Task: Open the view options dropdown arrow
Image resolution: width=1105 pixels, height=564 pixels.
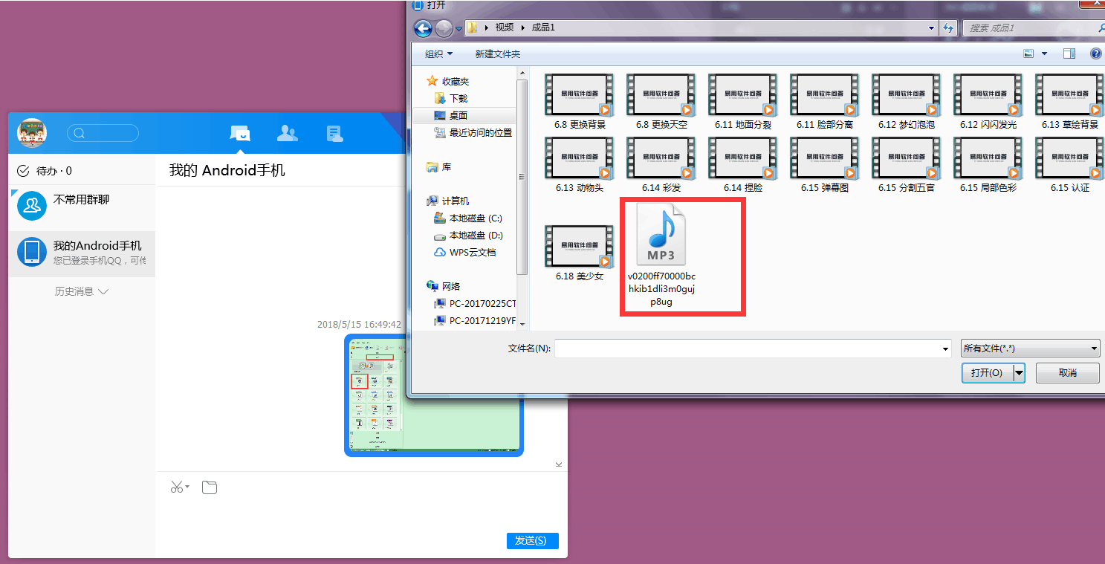Action: pos(1044,54)
